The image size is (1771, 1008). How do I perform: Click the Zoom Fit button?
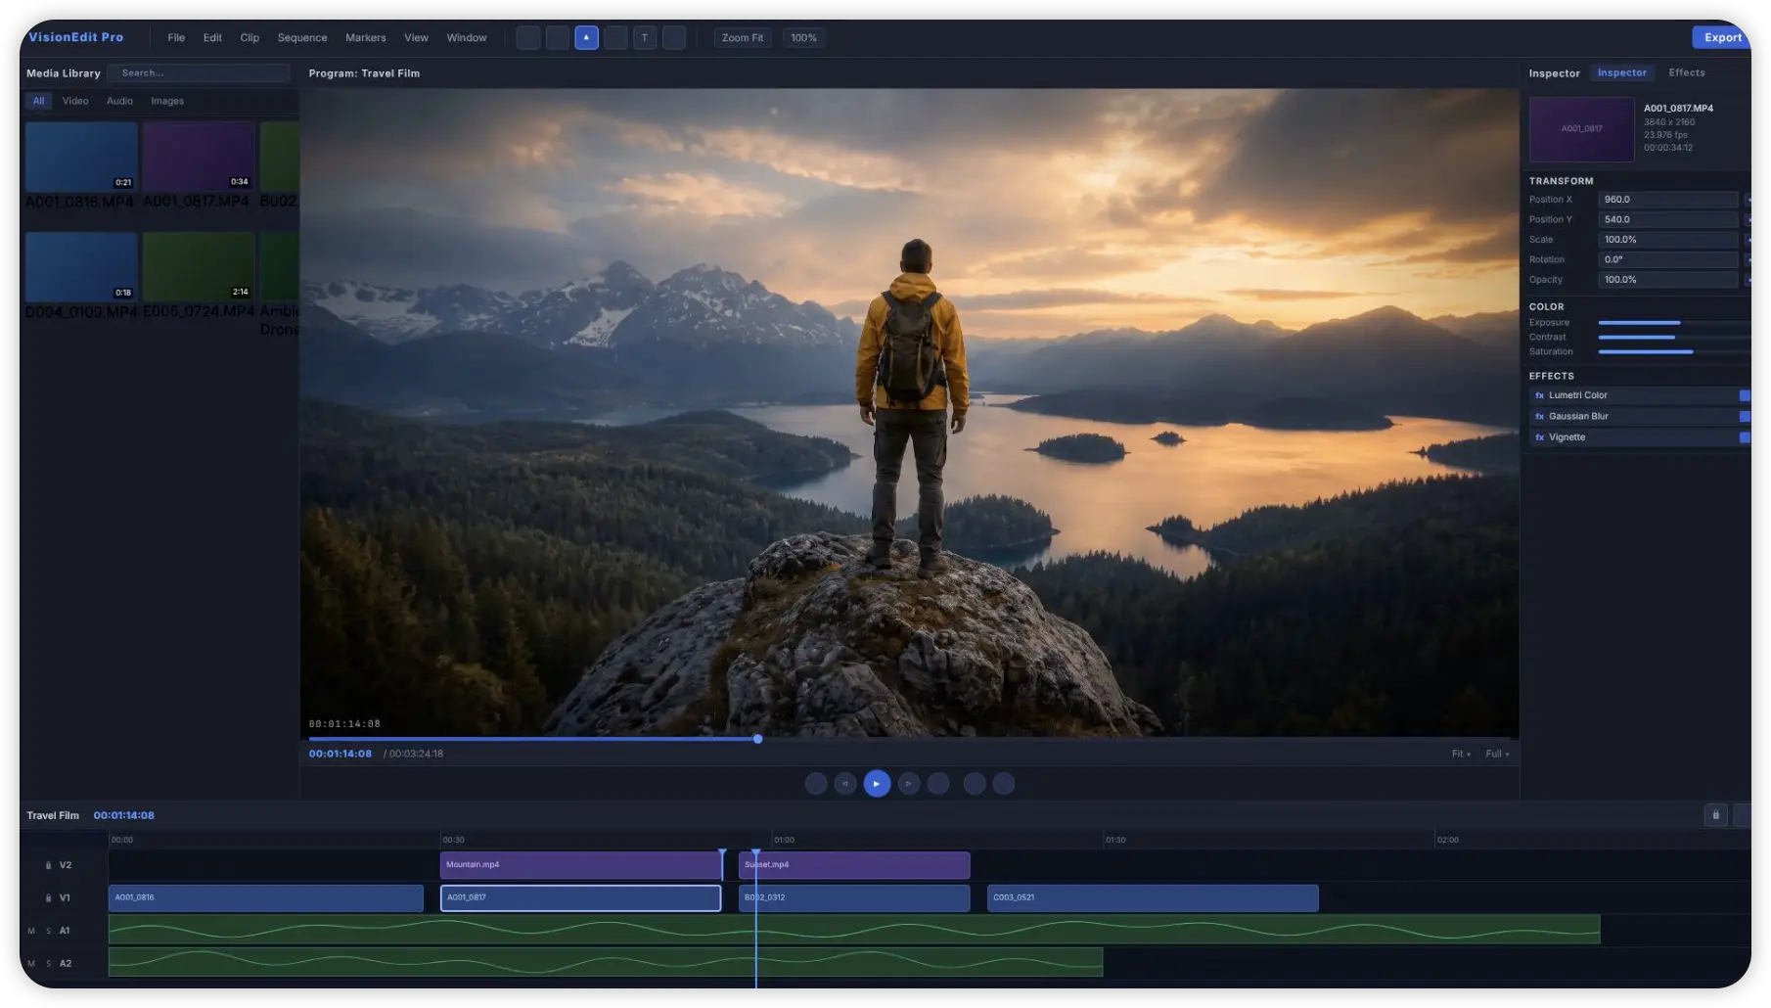(743, 37)
